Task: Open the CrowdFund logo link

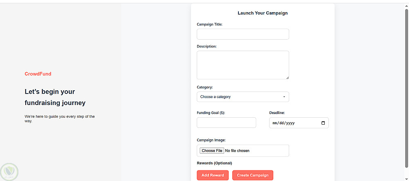Action: point(38,74)
